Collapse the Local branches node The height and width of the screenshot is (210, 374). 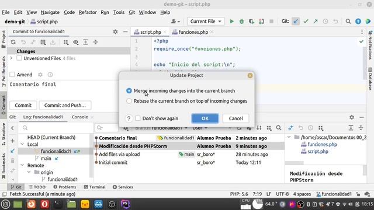coord(22,145)
